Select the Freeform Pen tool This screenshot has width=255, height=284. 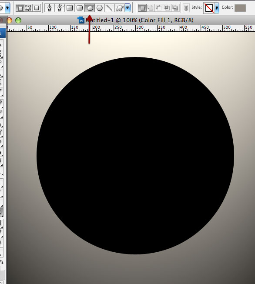pyautogui.click(x=60, y=8)
